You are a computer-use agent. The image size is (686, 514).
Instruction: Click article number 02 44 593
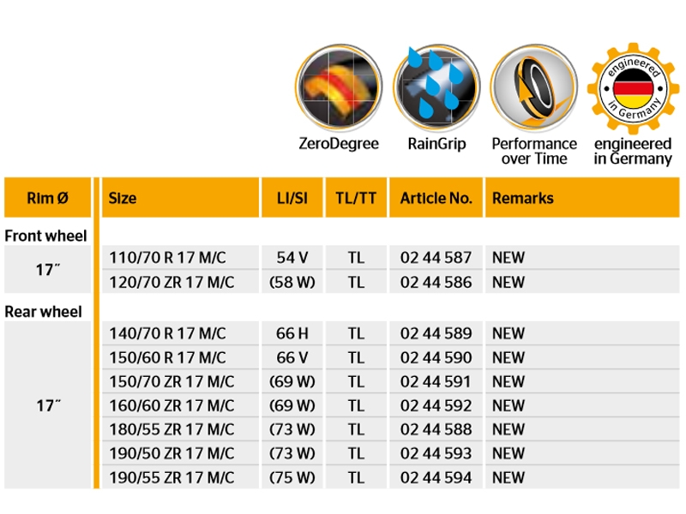436,453
